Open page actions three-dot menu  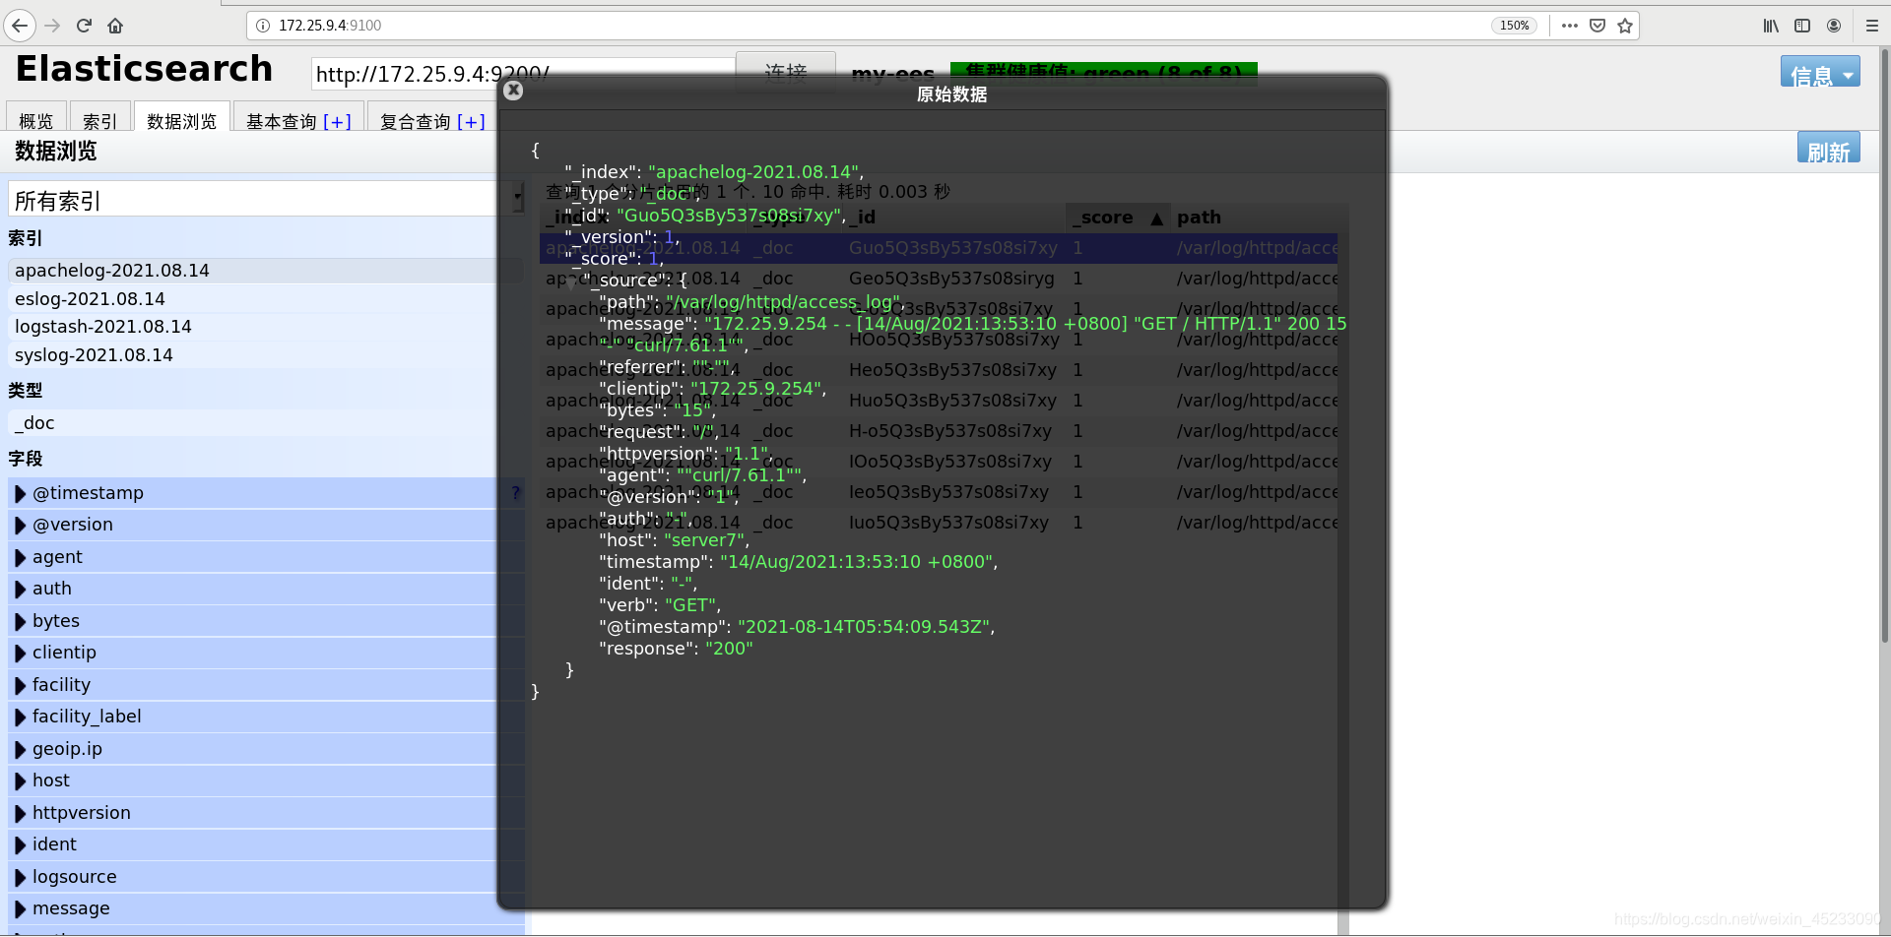[1570, 26]
